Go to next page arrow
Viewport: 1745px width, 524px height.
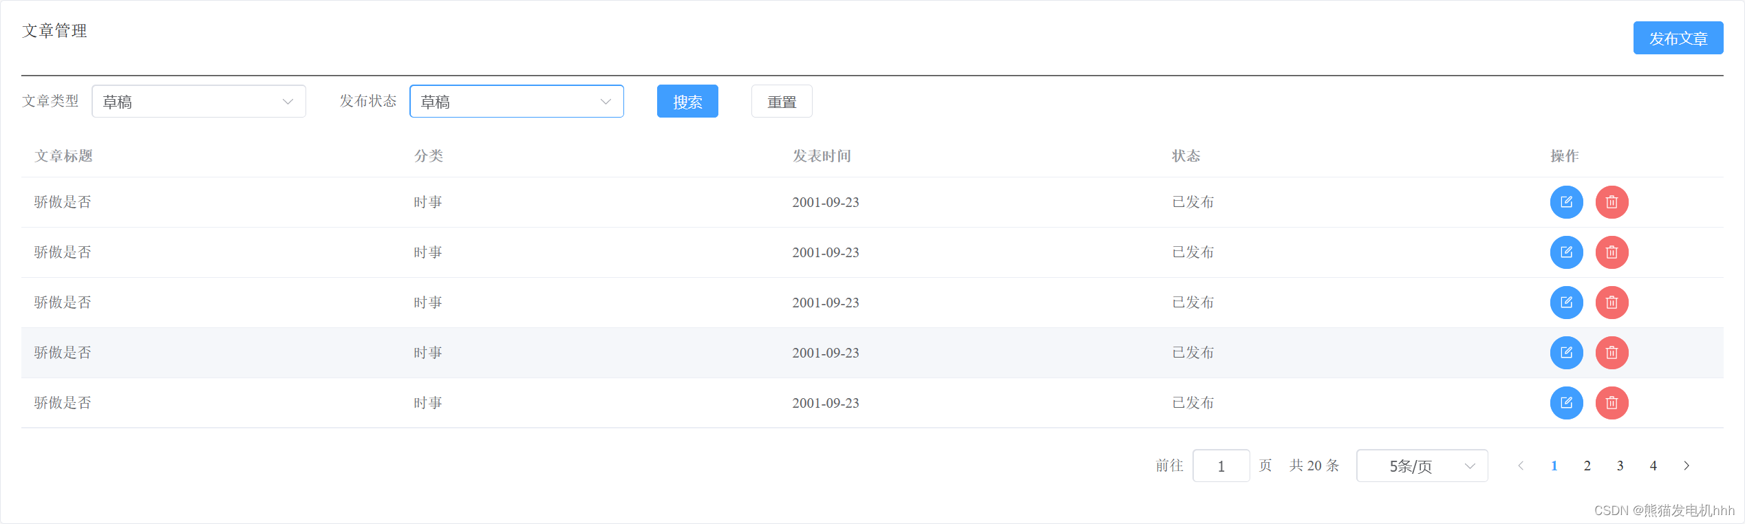click(1686, 466)
